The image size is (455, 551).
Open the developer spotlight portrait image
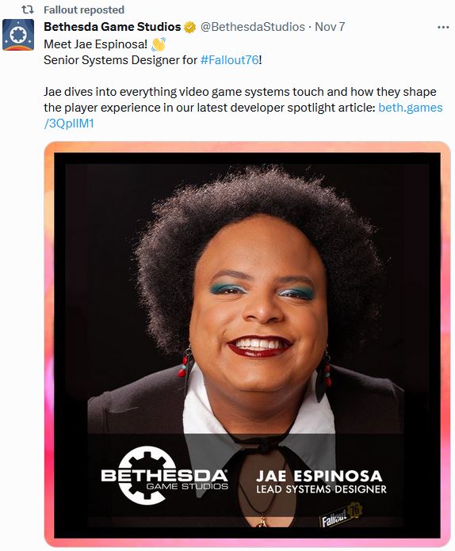(x=247, y=344)
